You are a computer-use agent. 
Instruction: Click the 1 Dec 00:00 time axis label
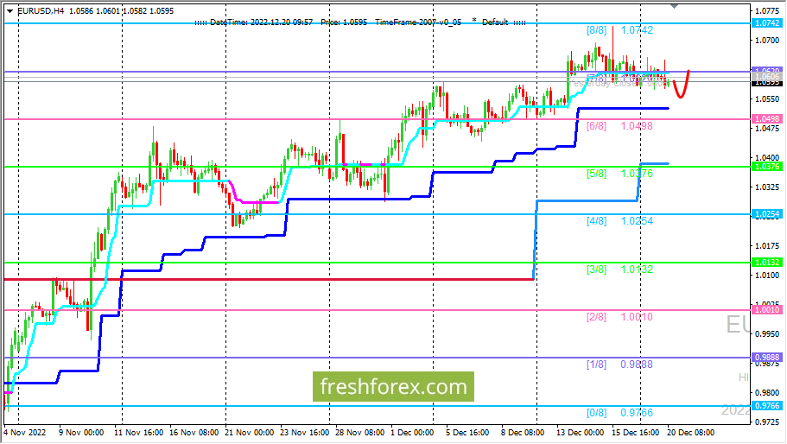pos(412,433)
